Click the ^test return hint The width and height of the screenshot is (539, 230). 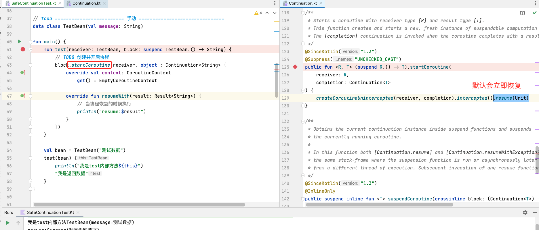click(x=95, y=173)
